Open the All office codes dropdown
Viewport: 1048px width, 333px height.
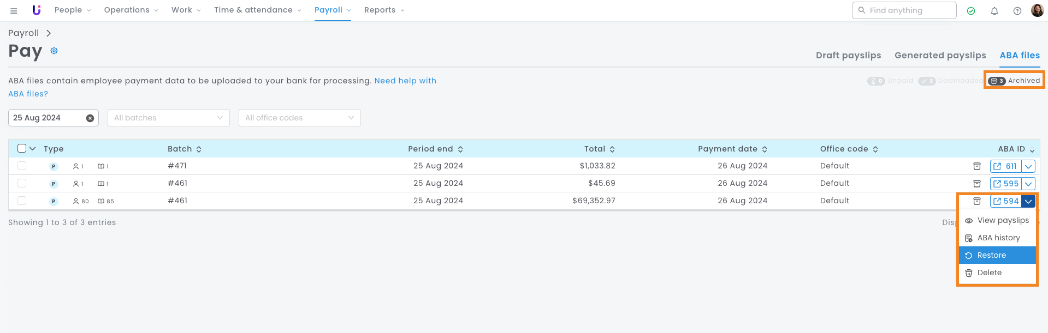[299, 118]
